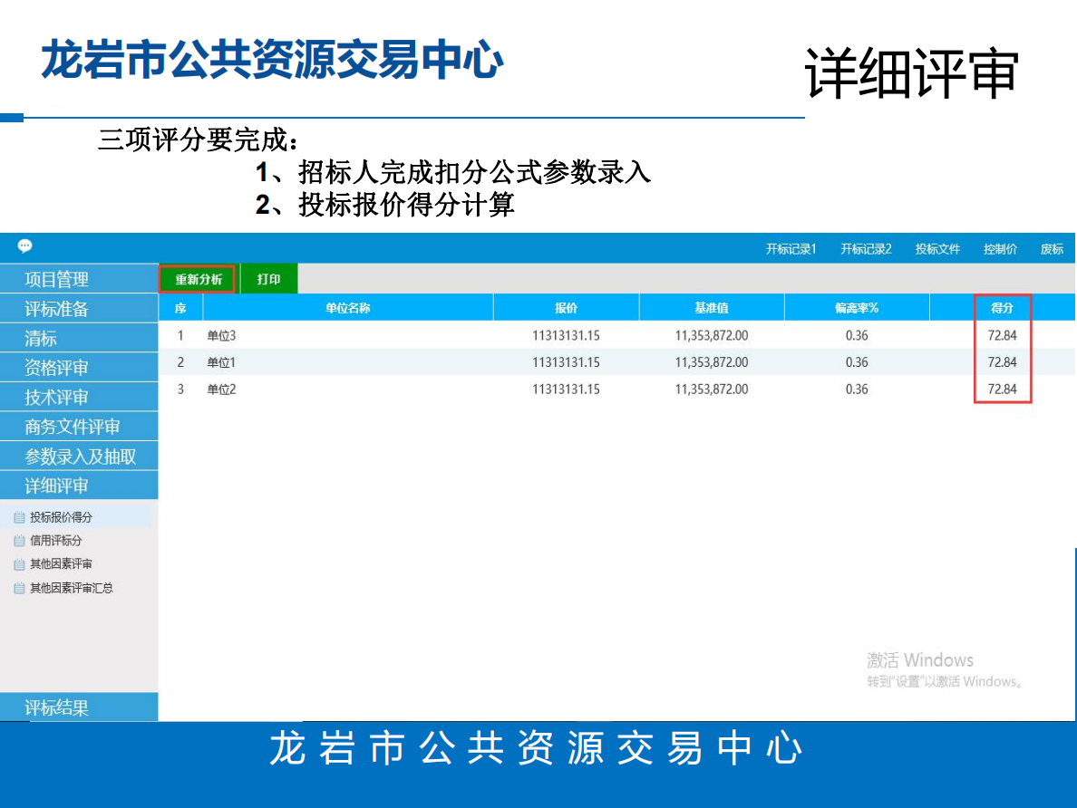Click the 得分 column header
1077x808 pixels.
tap(1002, 308)
